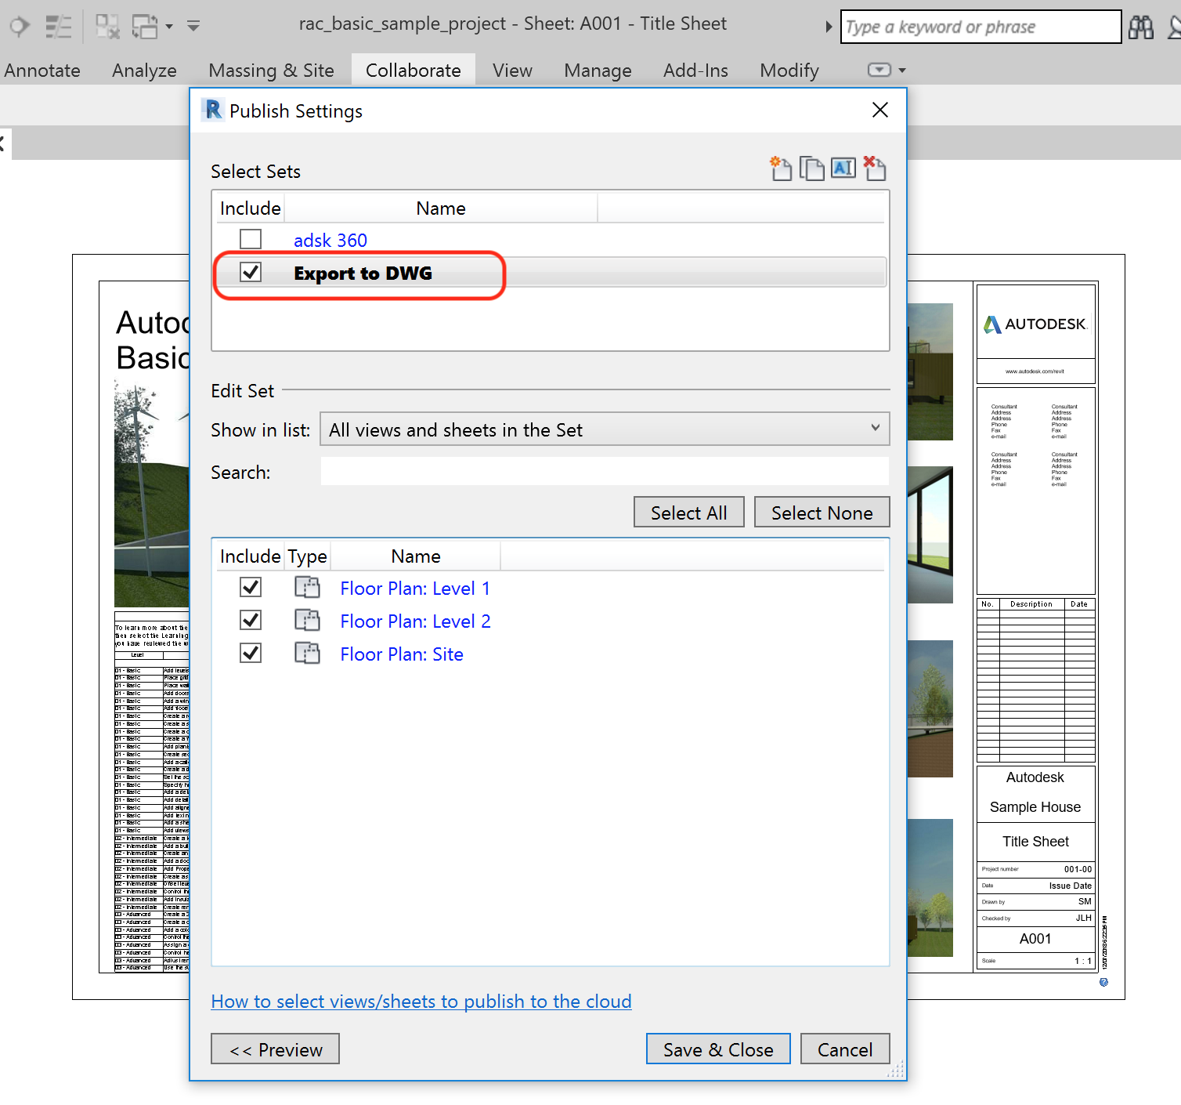Uncheck the Export to DWG set

pyautogui.click(x=251, y=272)
